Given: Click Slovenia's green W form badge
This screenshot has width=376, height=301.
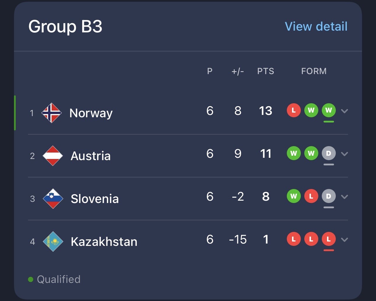Looking at the screenshot, I should [294, 196].
